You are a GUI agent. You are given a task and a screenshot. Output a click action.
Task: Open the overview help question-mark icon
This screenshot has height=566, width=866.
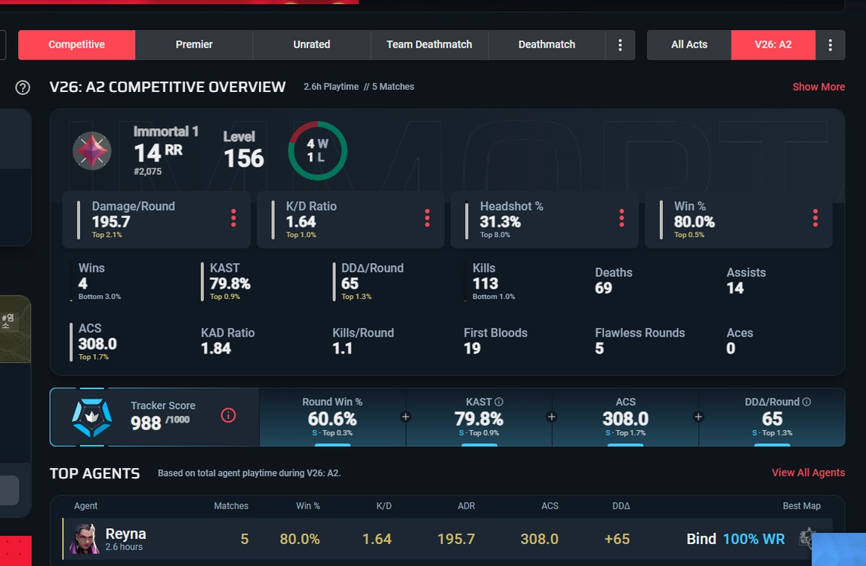tap(23, 88)
